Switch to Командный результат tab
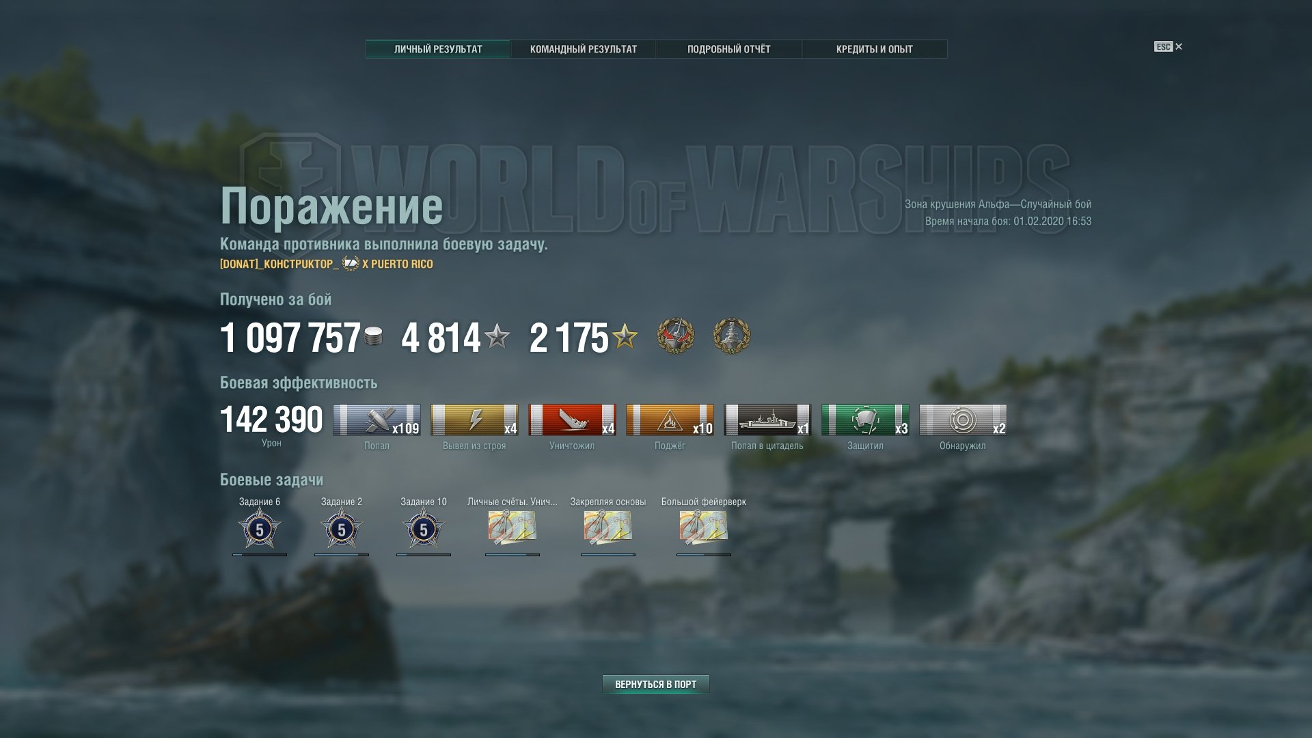 coord(584,49)
